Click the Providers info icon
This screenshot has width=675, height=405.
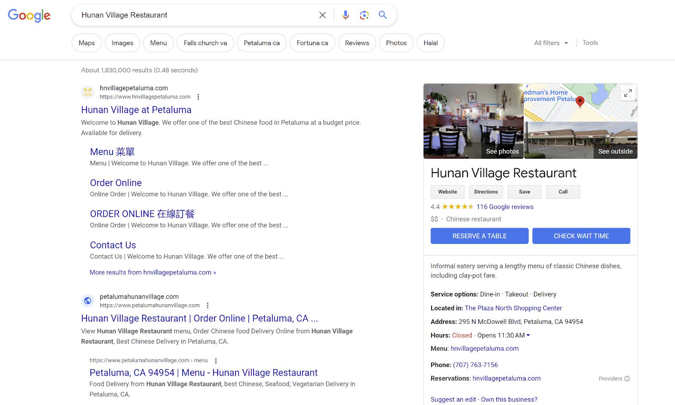[x=627, y=378]
